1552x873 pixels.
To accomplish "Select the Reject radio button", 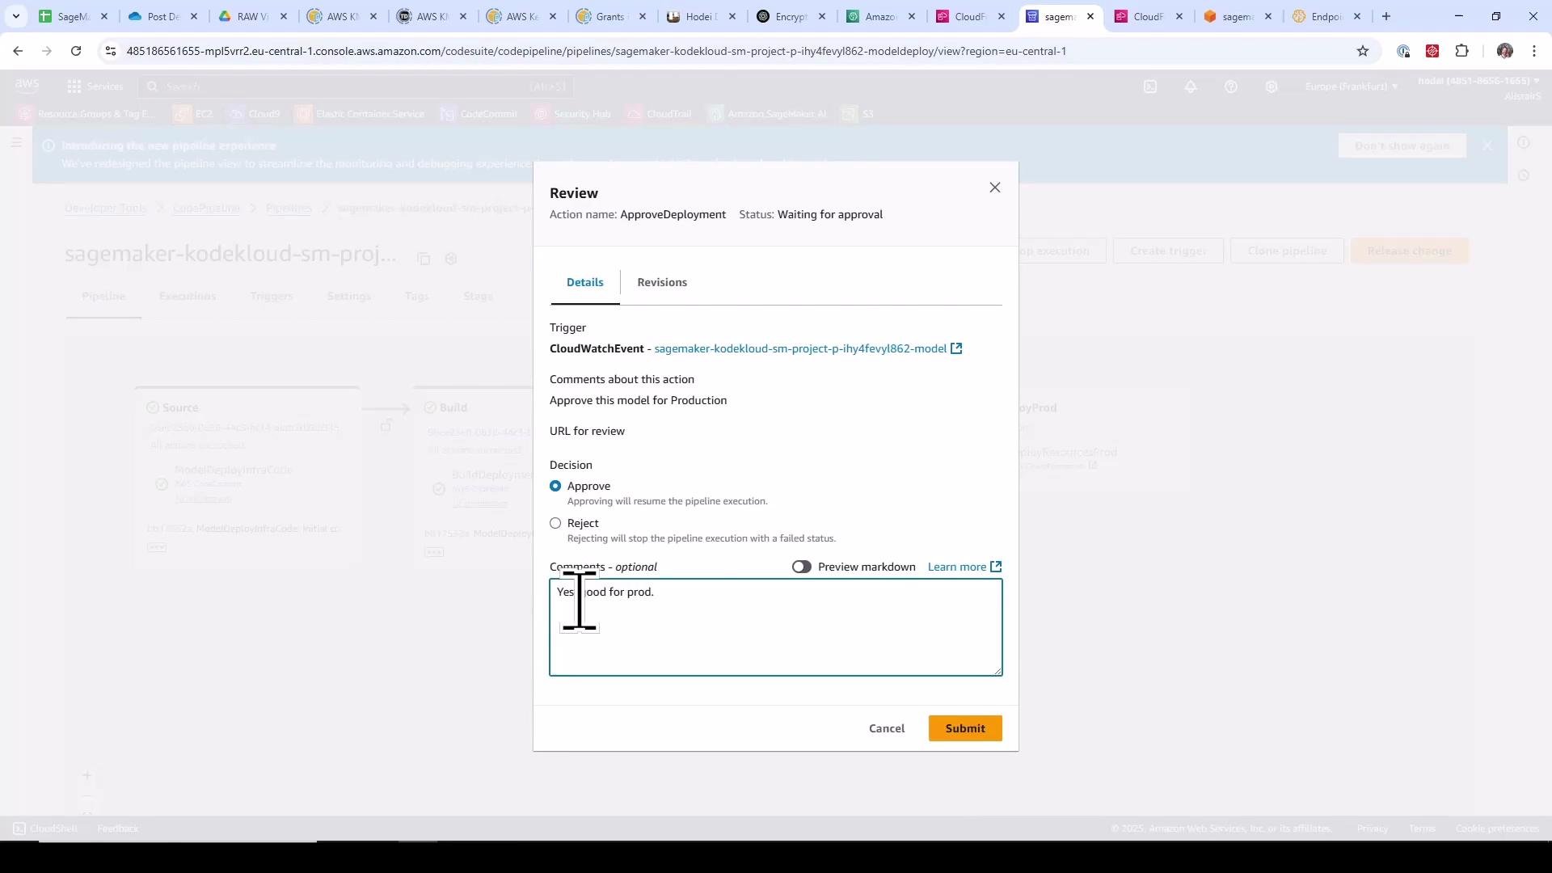I will (x=555, y=523).
